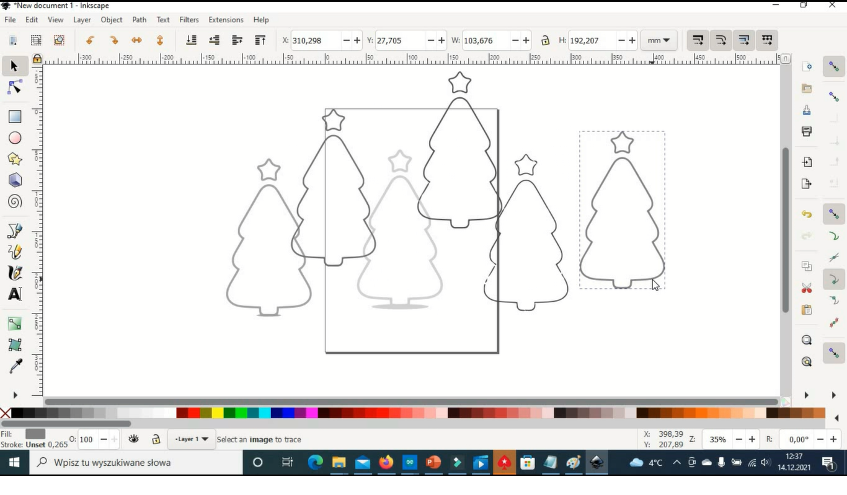Create new document from commands bar
The image size is (847, 495).
tap(807, 66)
